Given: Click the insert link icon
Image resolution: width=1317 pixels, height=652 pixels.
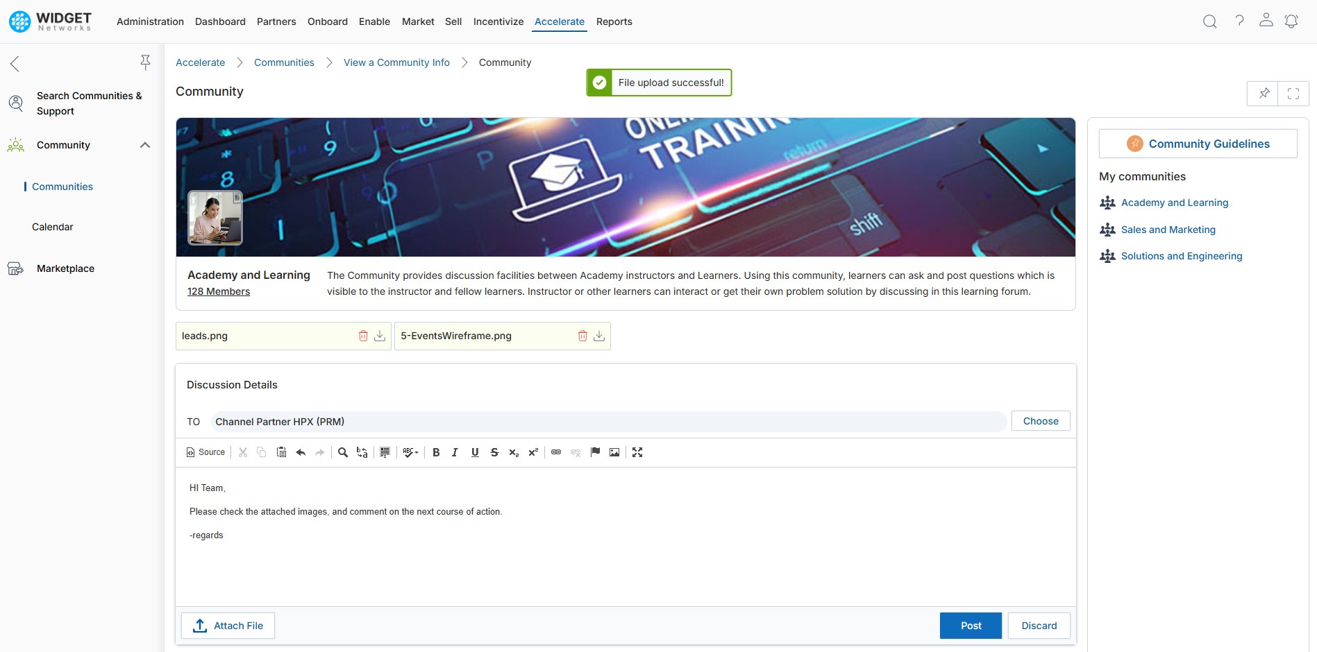Looking at the screenshot, I should point(556,452).
